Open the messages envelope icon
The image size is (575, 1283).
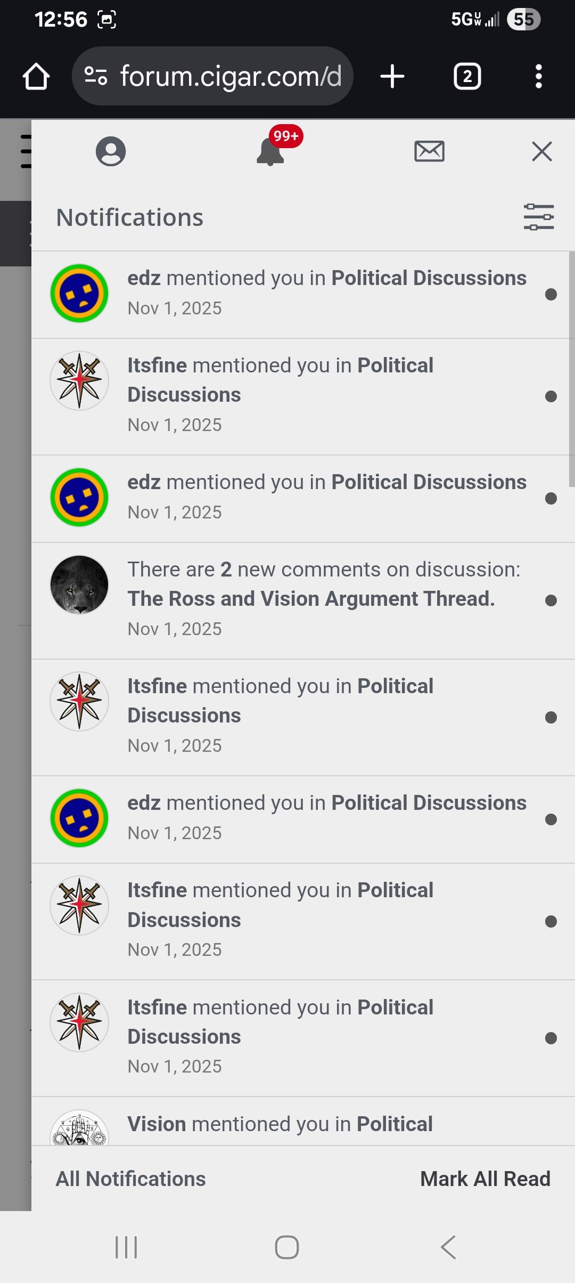click(x=429, y=152)
